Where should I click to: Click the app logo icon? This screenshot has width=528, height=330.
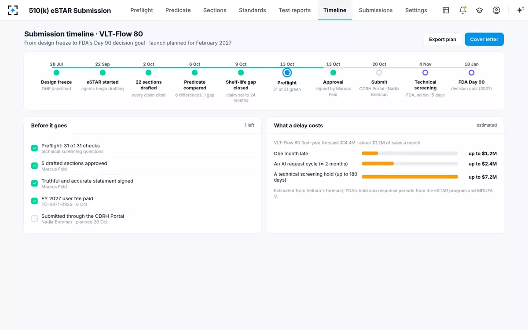pyautogui.click(x=13, y=10)
